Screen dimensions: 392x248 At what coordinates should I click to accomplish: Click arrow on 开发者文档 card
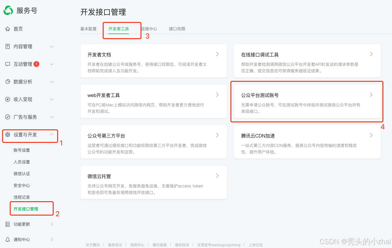217,54
